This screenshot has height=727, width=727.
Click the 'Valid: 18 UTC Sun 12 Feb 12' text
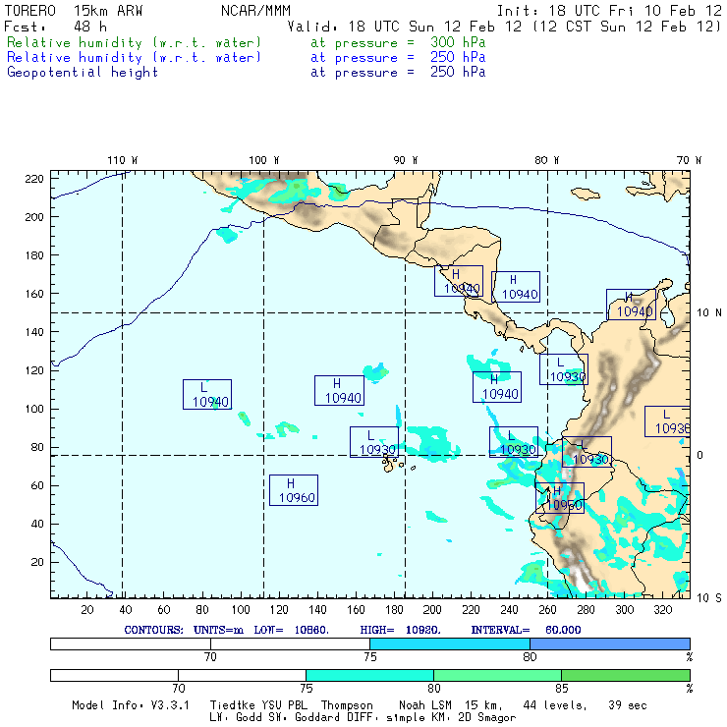[405, 27]
